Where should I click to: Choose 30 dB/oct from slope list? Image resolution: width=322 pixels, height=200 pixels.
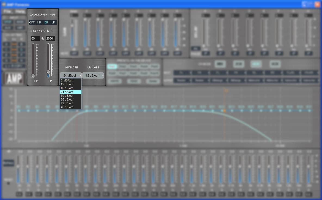(x=70, y=96)
